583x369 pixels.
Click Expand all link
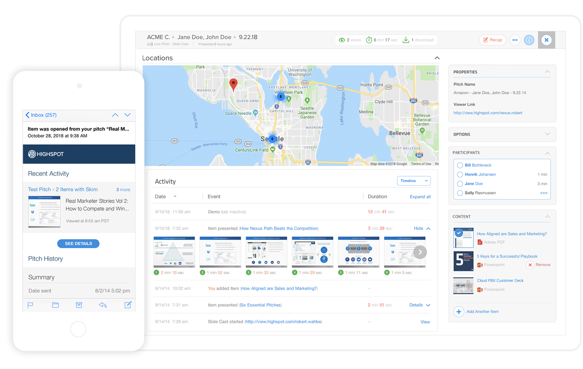coord(420,197)
